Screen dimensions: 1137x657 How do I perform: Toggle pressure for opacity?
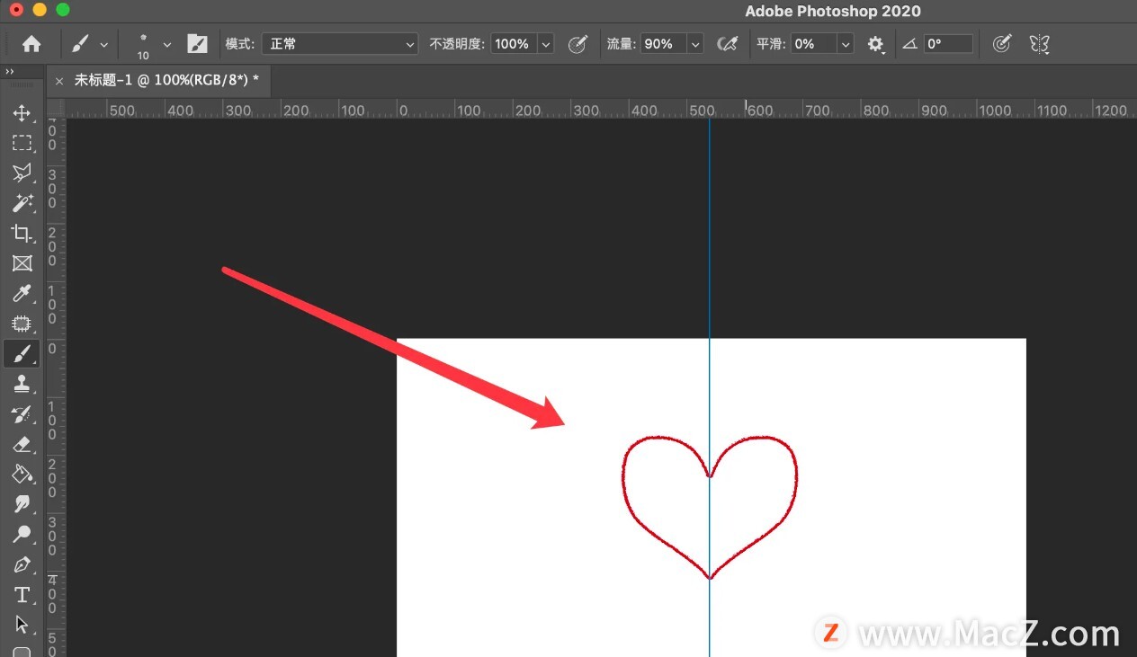578,44
